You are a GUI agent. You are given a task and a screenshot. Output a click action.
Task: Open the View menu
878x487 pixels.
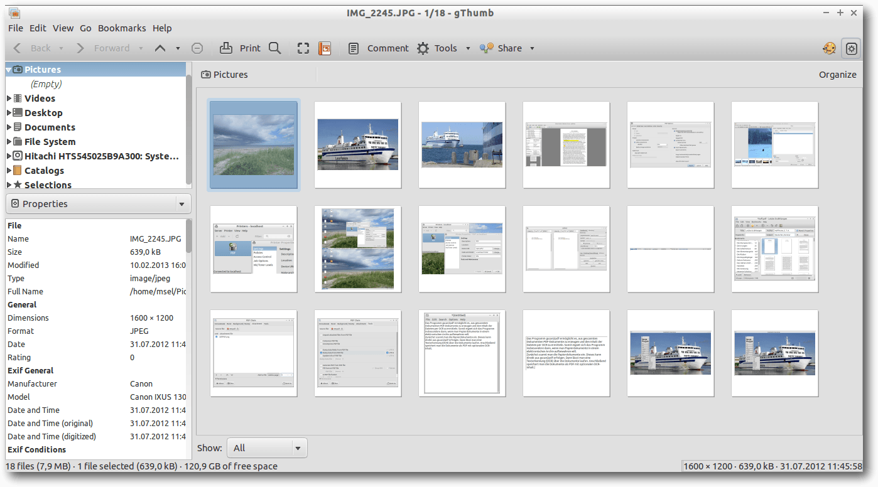pos(63,28)
